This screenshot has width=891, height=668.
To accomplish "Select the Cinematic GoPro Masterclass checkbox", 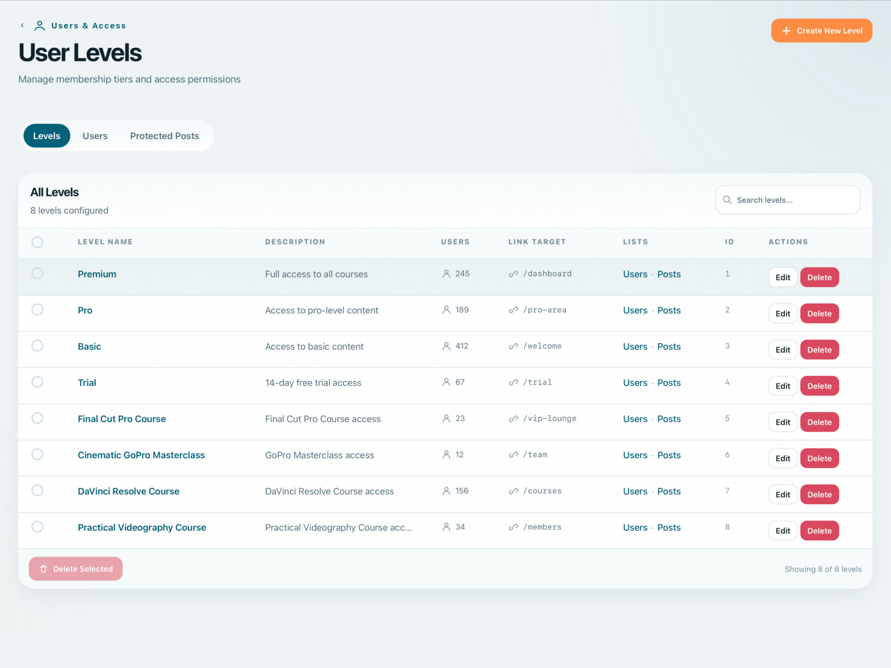I will click(x=38, y=454).
